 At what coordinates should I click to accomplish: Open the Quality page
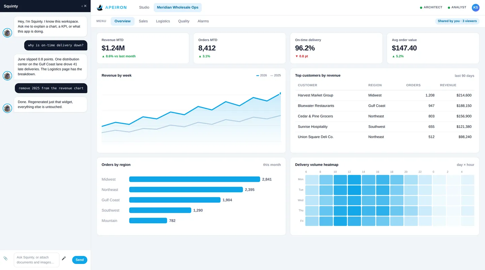pos(184,21)
